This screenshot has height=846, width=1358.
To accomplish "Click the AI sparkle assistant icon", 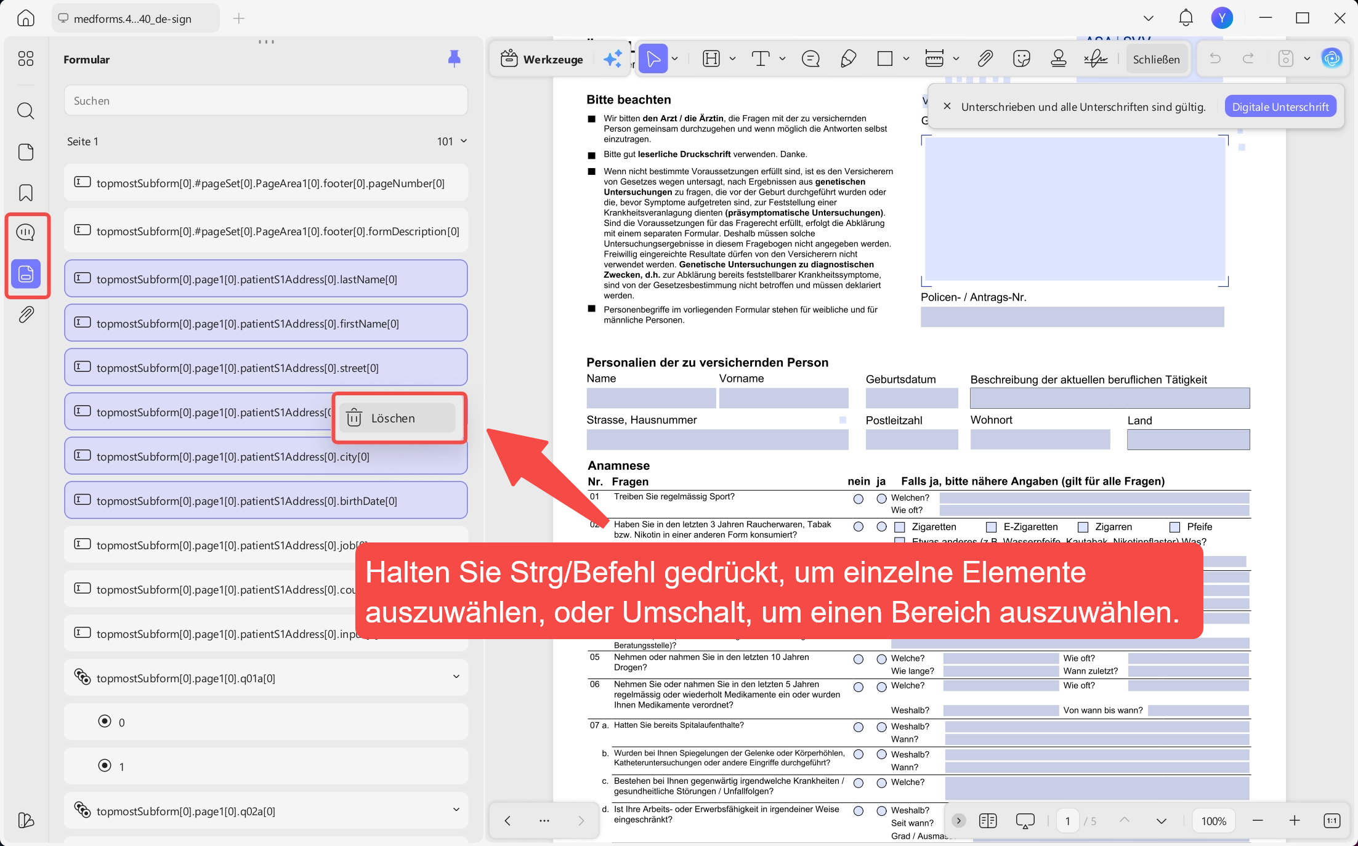I will click(613, 59).
